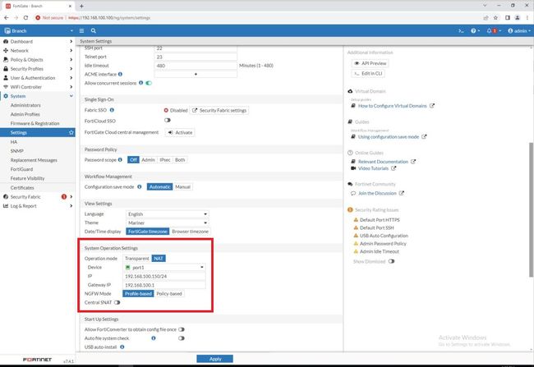Click the Edit in CLI button
This screenshot has height=367, width=534.
[x=368, y=74]
